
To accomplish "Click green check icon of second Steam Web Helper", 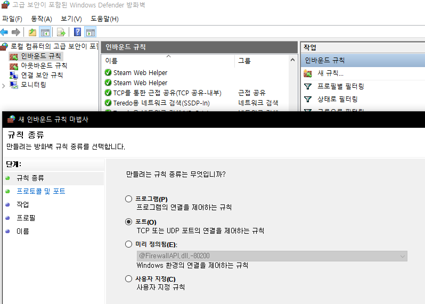I will point(108,83).
